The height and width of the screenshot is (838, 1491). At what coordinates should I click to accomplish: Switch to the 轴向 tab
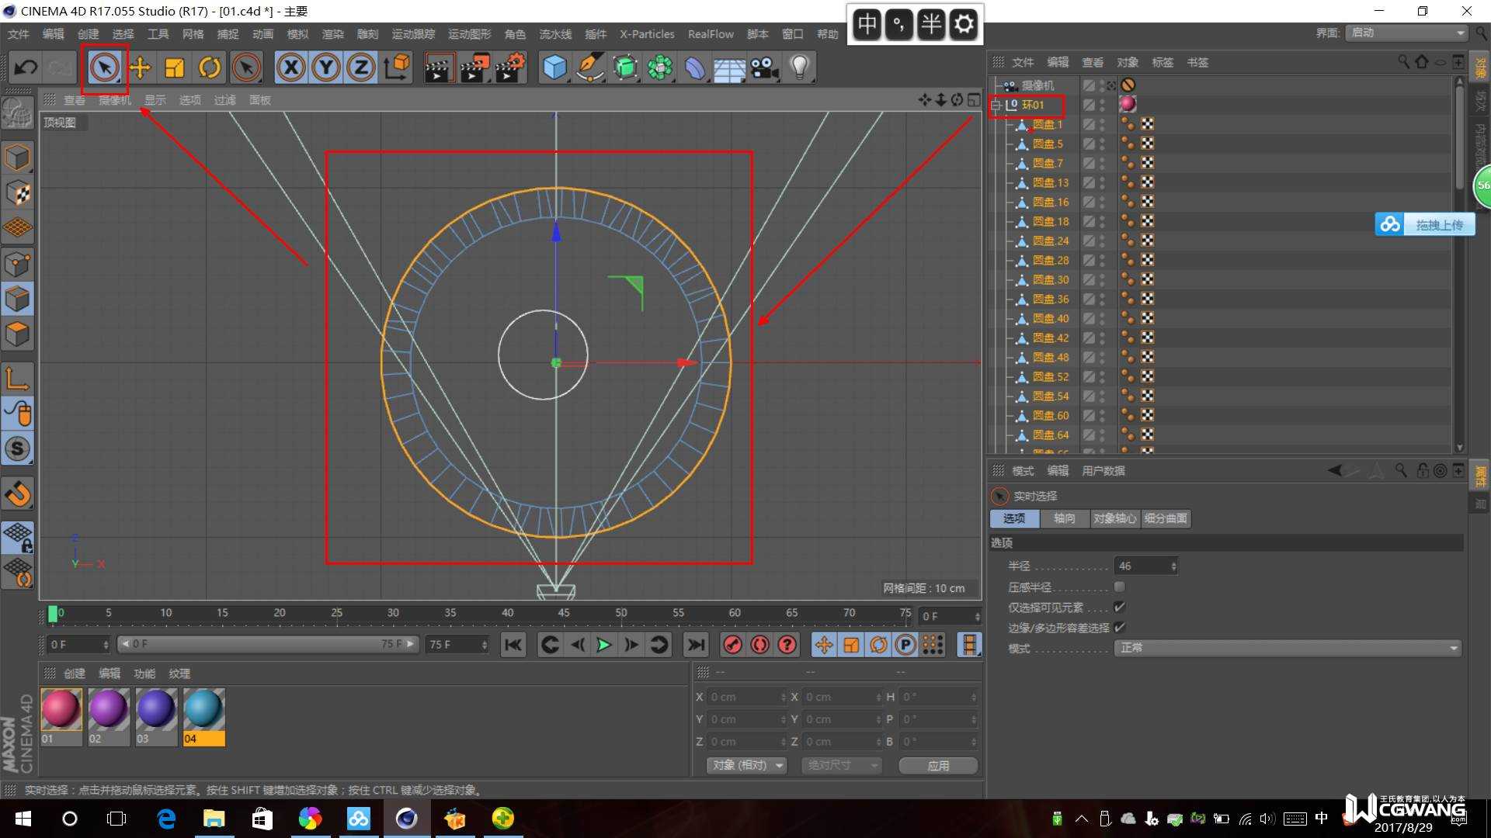pyautogui.click(x=1064, y=518)
